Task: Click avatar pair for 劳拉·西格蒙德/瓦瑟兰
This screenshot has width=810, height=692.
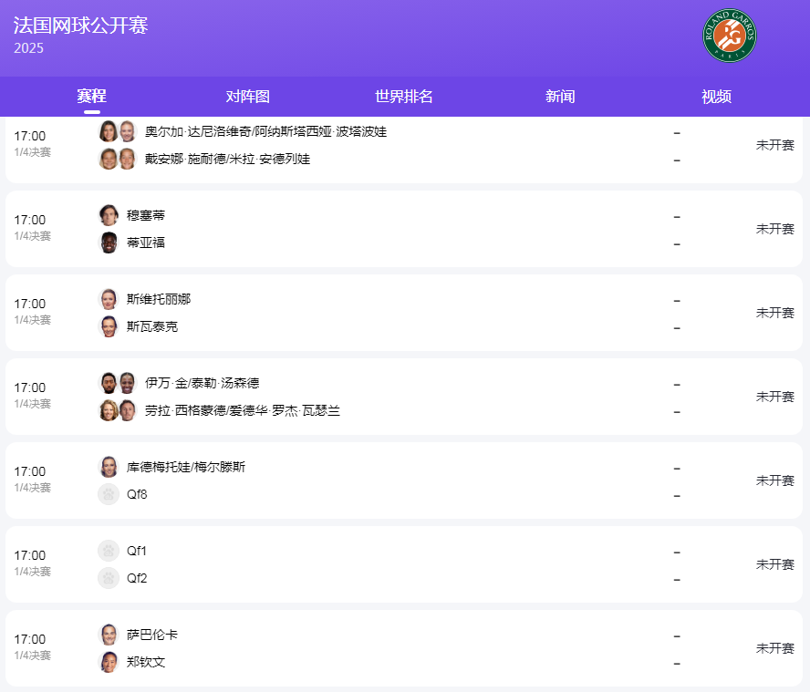Action: pyautogui.click(x=118, y=410)
